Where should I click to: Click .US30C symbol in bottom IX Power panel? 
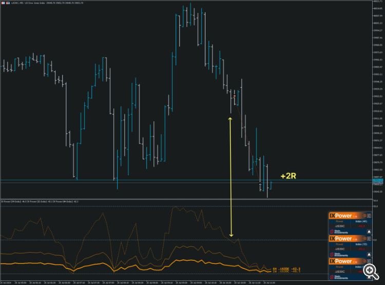click(340, 272)
